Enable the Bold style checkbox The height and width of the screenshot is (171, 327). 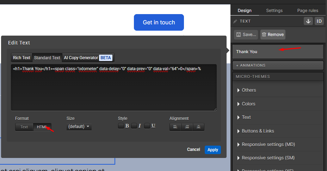[121, 126]
